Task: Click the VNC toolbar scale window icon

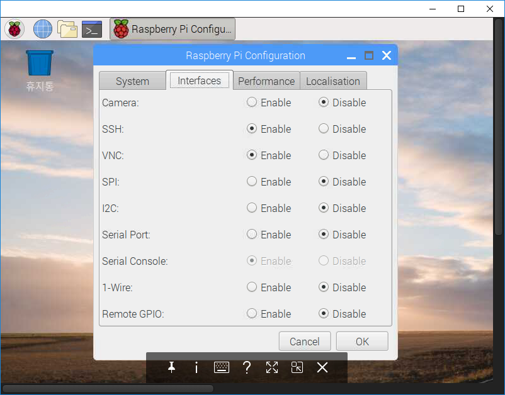Action: tap(297, 367)
